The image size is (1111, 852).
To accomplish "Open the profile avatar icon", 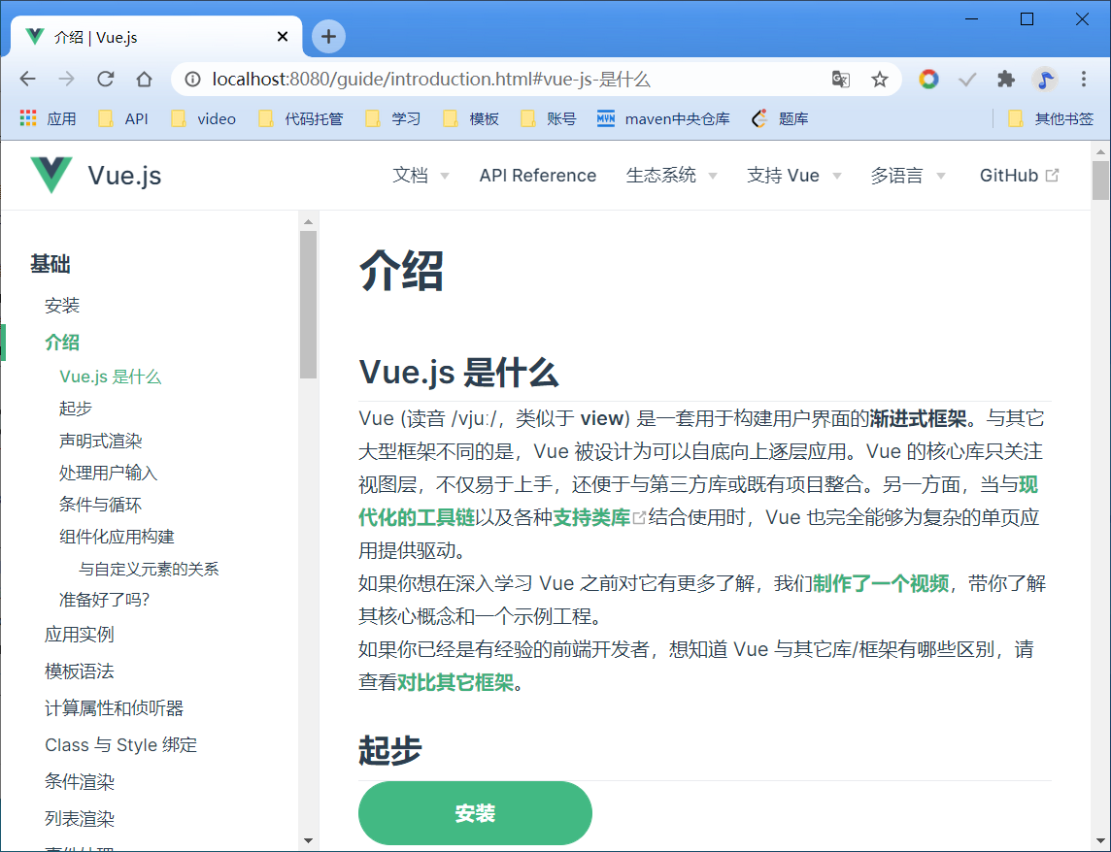I will [1045, 80].
